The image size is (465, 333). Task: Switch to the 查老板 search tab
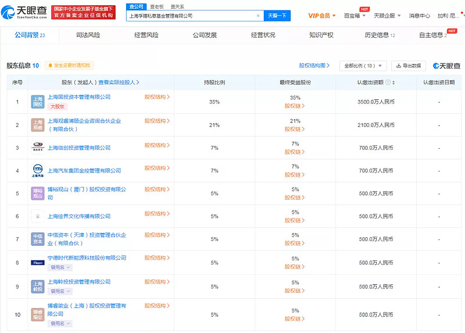[157, 6]
